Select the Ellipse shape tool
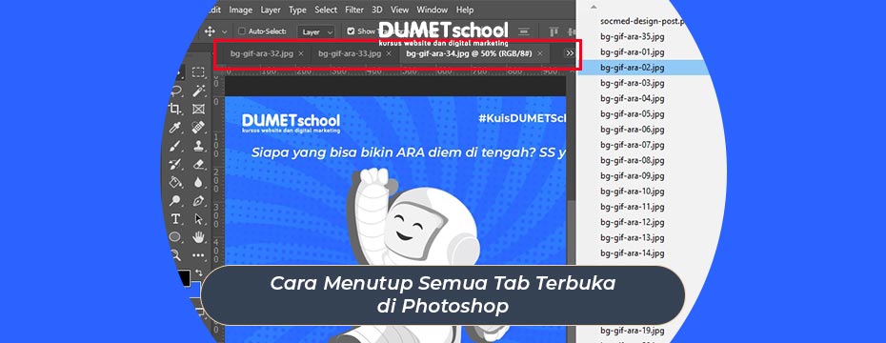 (175, 237)
